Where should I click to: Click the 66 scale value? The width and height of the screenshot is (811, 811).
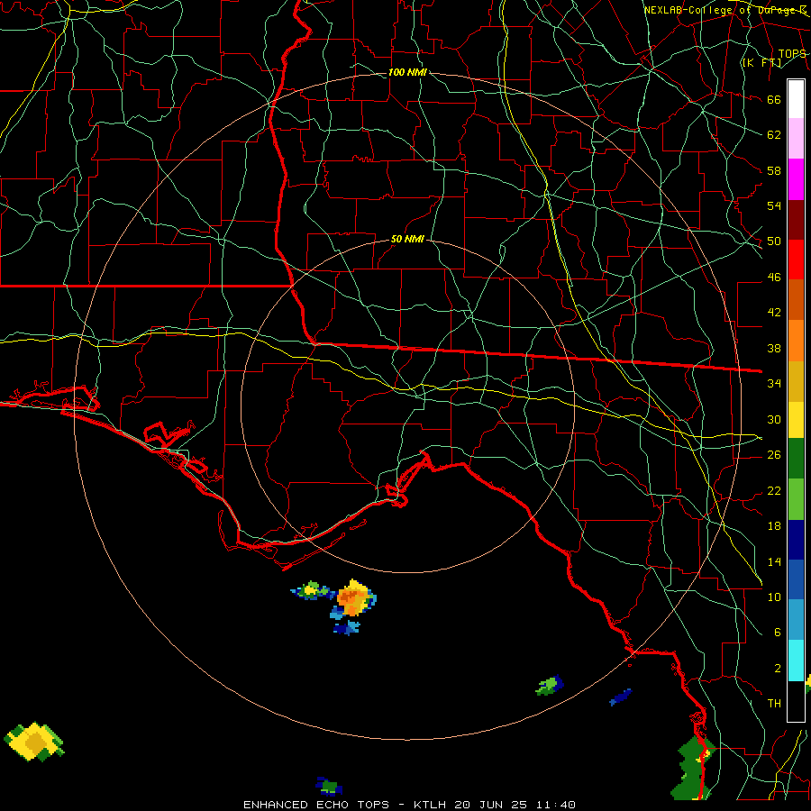(774, 99)
